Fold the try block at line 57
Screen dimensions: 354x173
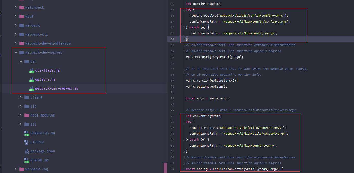click(184, 10)
